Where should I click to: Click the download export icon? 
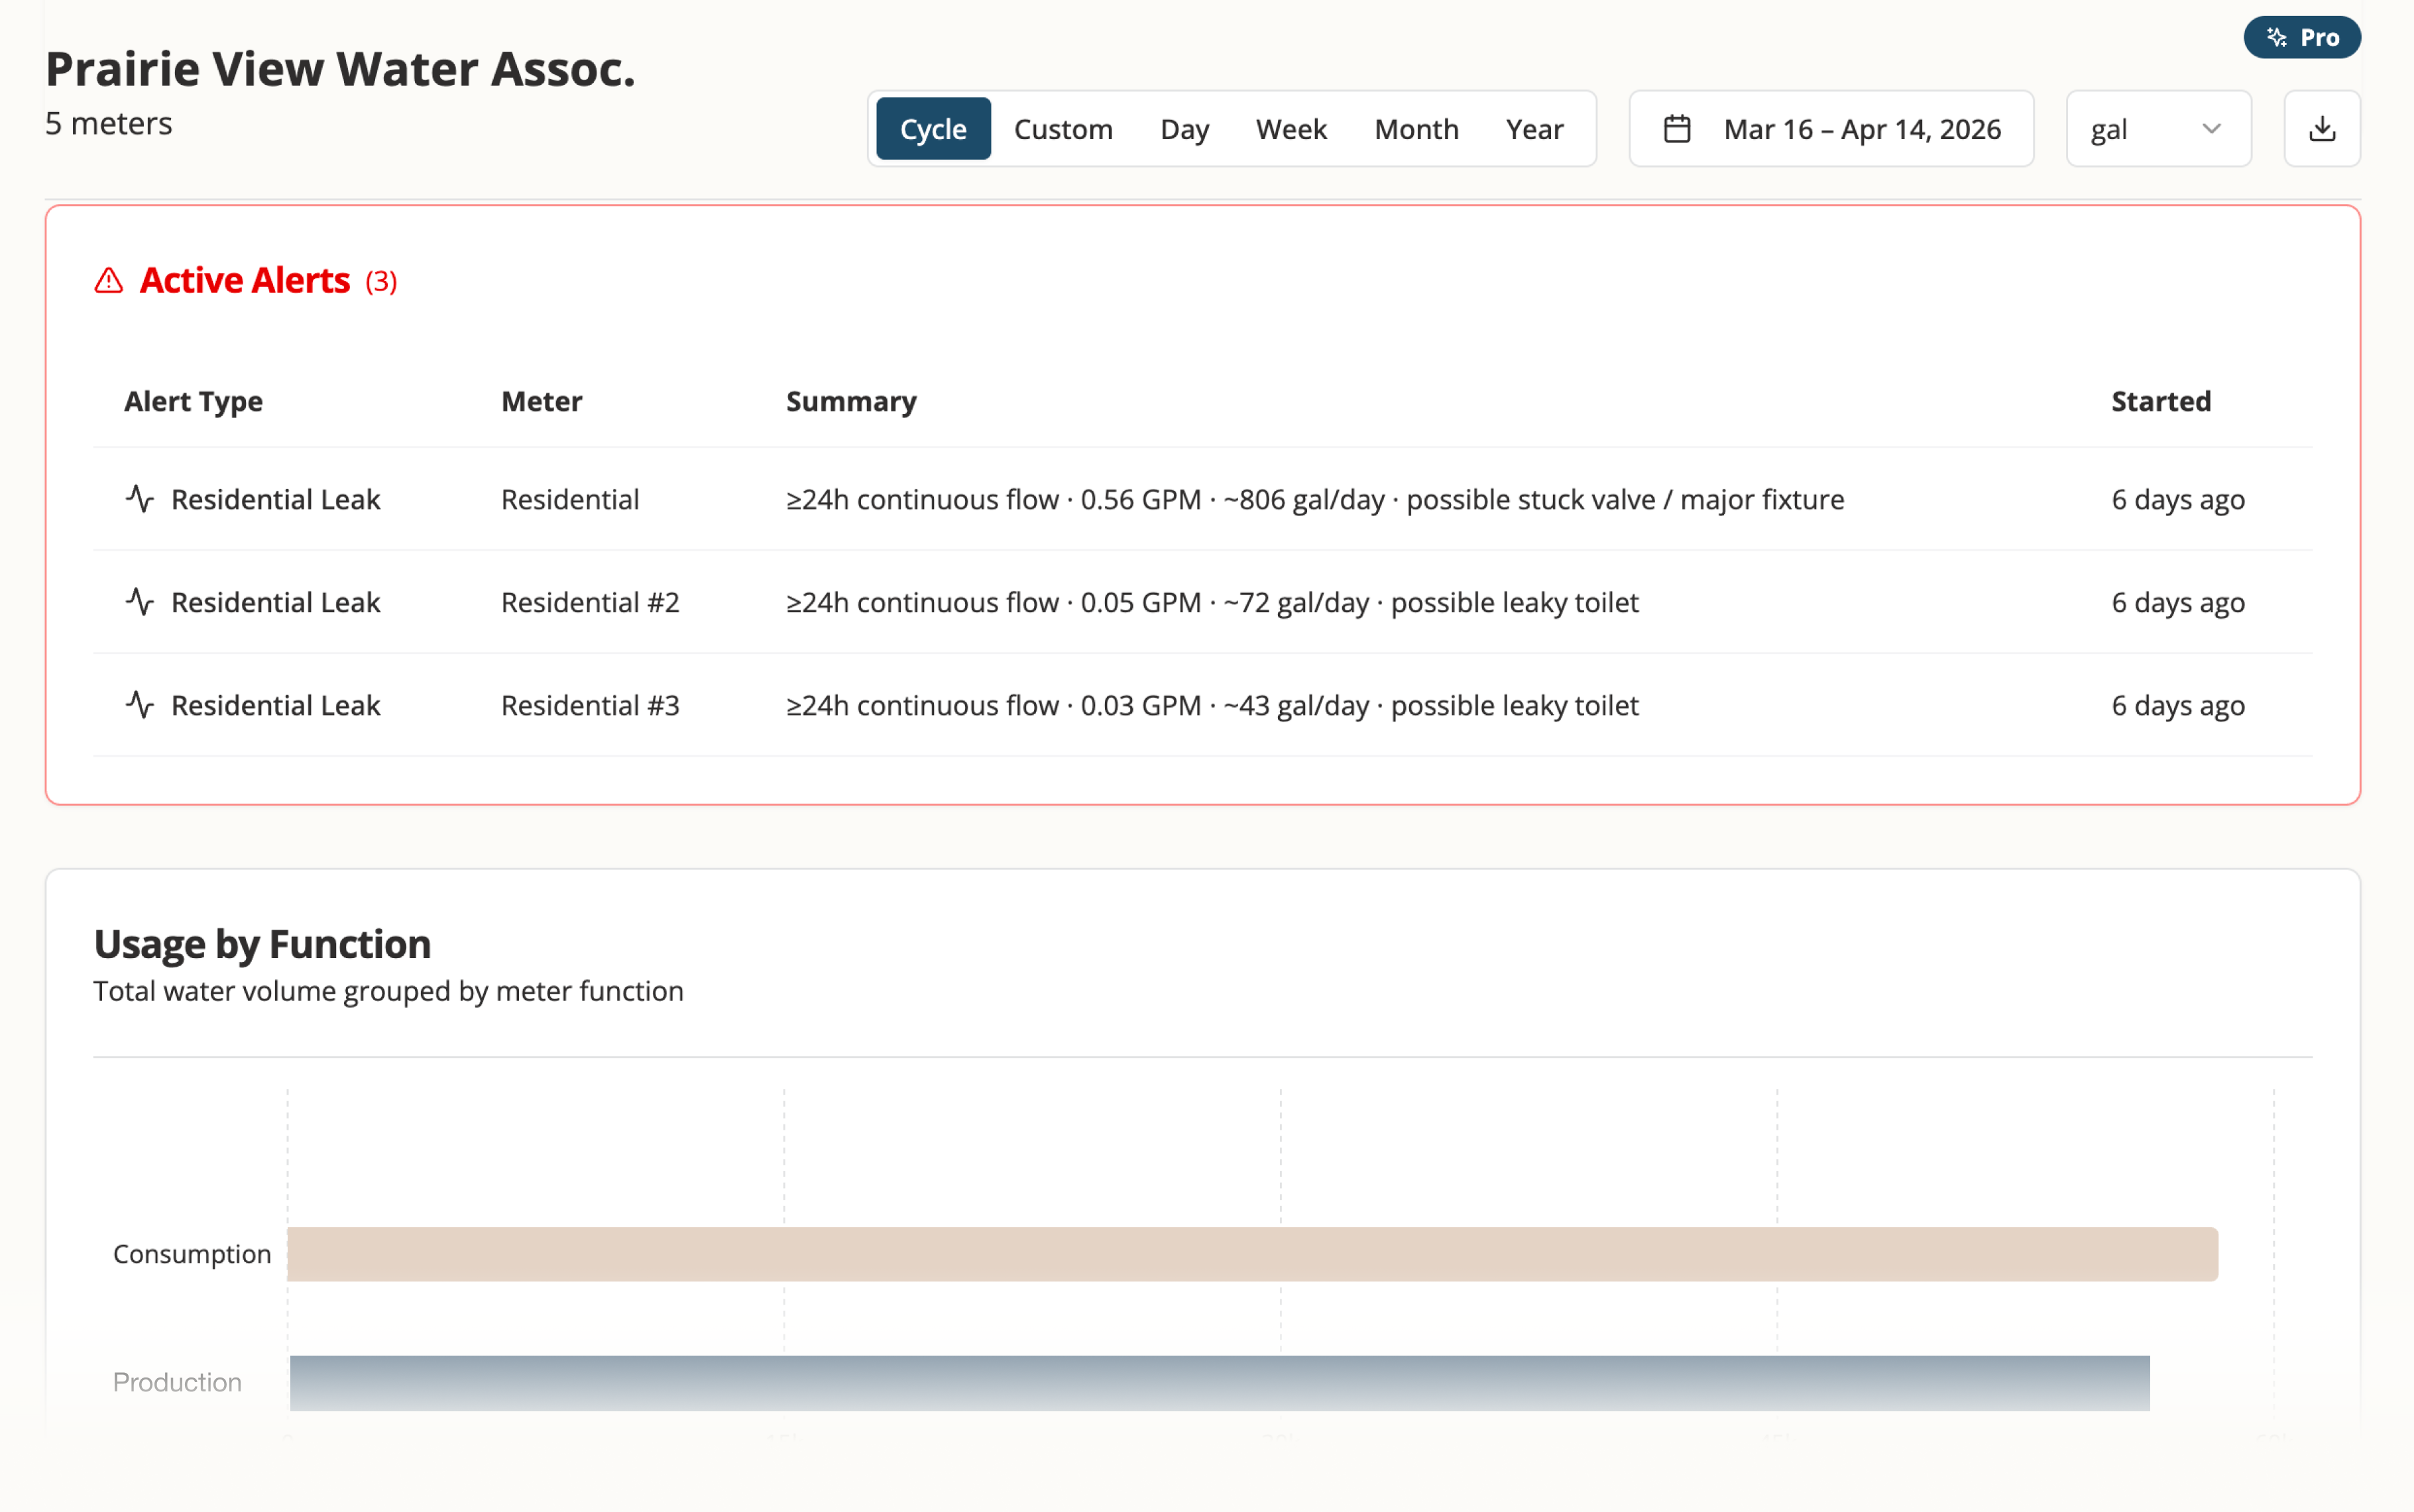point(2321,129)
